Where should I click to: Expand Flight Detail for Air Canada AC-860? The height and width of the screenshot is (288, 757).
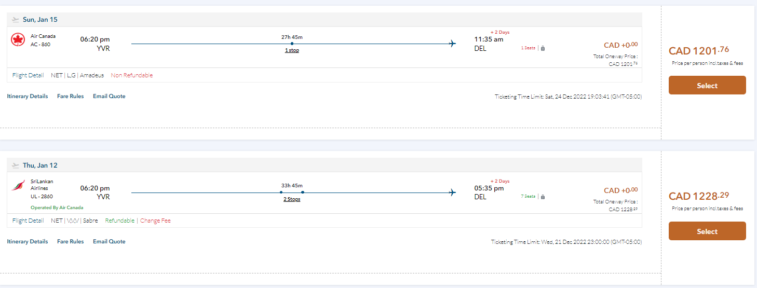pos(28,75)
